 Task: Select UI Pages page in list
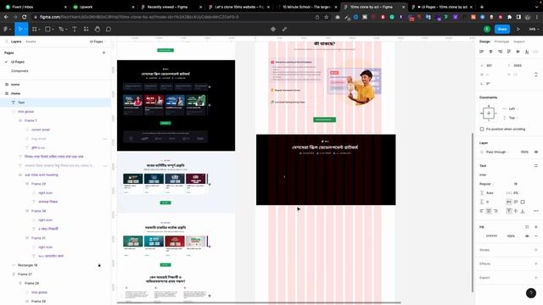(x=18, y=62)
